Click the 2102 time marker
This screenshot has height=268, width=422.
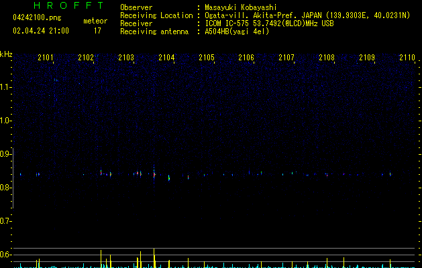(x=86, y=58)
